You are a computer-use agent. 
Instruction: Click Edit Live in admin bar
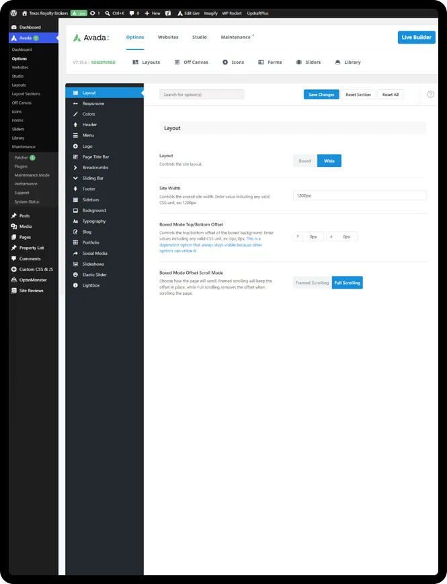coord(189,13)
